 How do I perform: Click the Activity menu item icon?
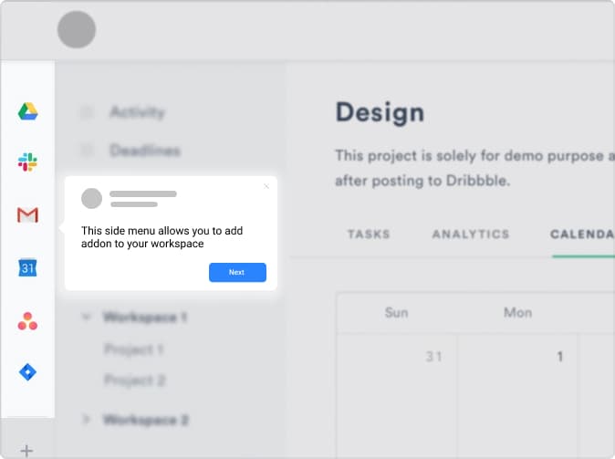tap(87, 112)
